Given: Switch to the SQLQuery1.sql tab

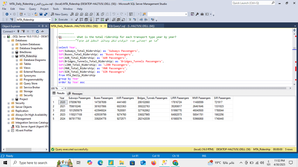Looking at the screenshot, I should (131, 26).
